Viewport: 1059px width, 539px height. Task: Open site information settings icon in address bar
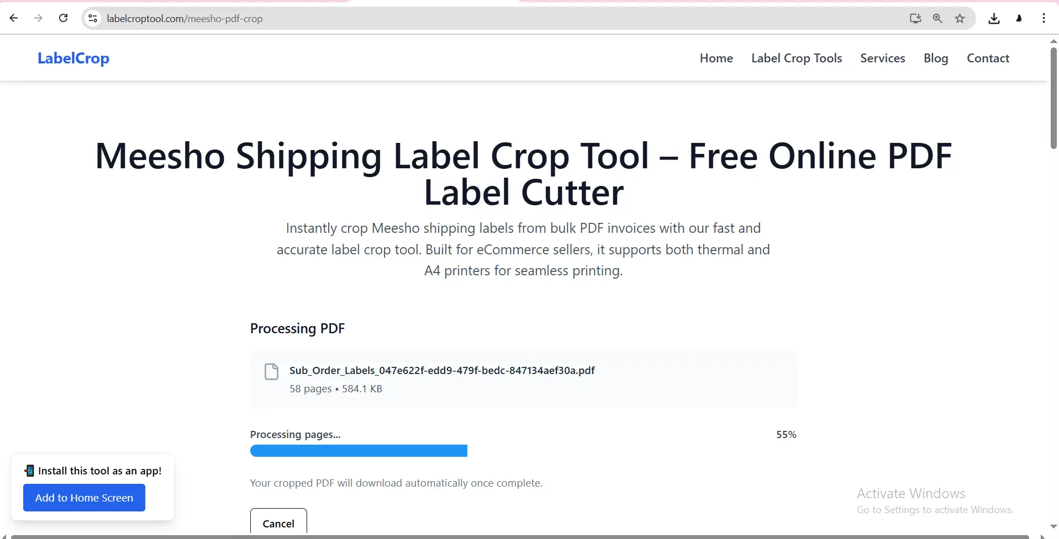(x=93, y=18)
